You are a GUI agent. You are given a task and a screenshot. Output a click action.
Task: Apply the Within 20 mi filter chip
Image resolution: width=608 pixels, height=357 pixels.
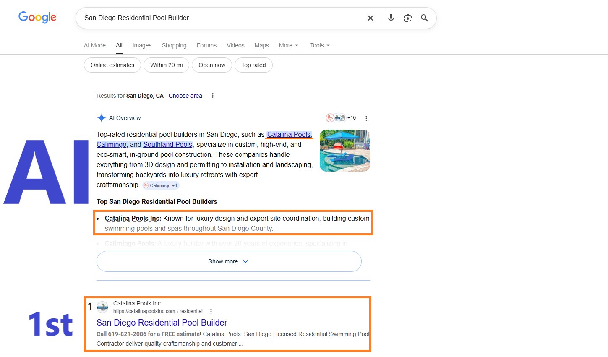coord(167,65)
